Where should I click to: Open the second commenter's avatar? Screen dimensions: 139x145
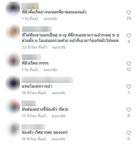pos(13,32)
